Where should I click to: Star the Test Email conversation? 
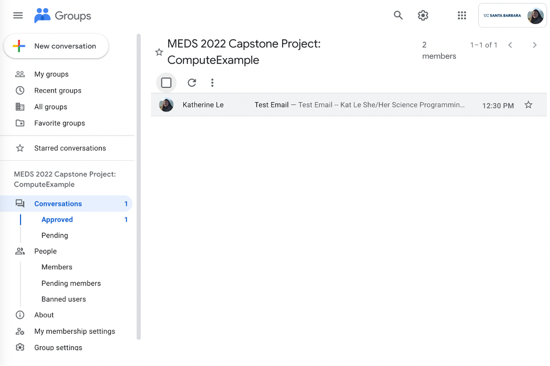(x=528, y=105)
